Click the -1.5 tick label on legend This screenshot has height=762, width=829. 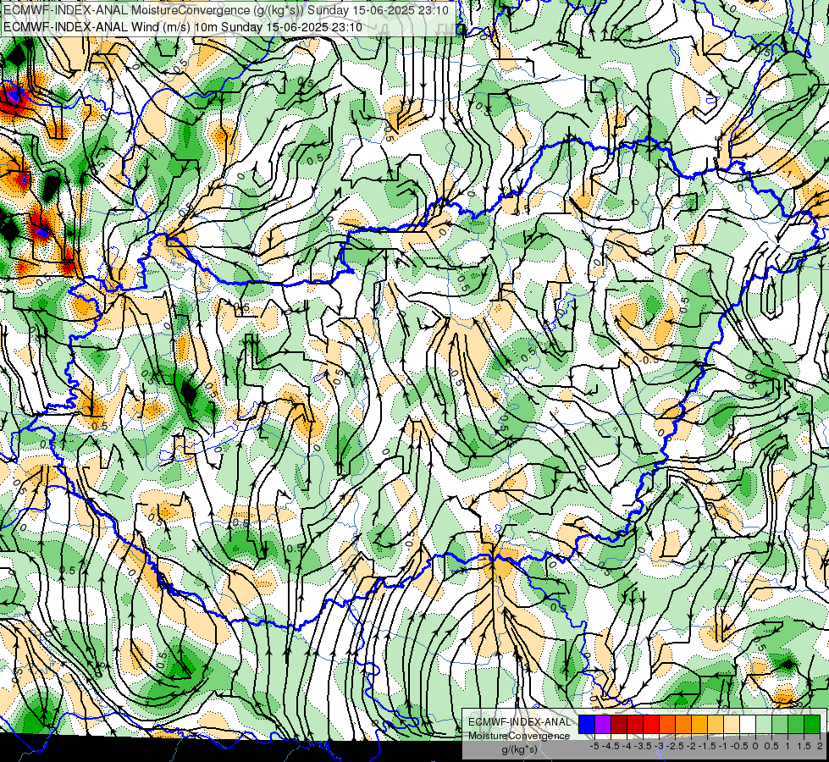coord(707,746)
